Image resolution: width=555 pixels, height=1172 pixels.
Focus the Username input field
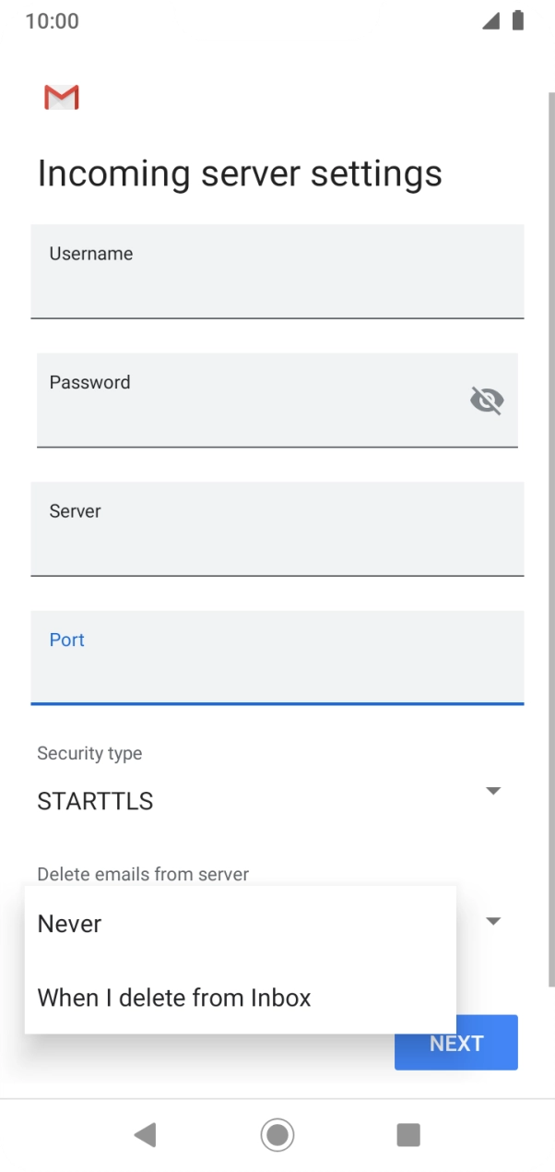[277, 271]
